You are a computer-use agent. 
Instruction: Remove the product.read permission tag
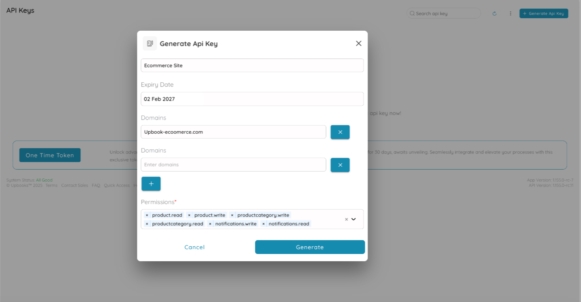point(147,215)
